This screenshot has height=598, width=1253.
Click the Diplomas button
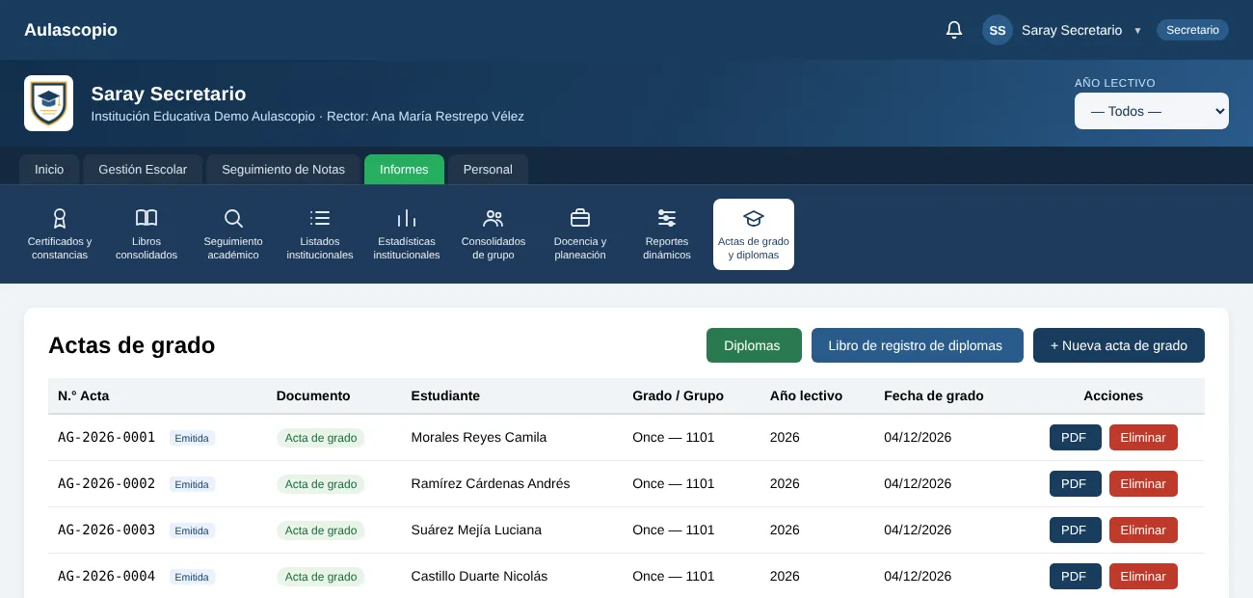point(752,345)
